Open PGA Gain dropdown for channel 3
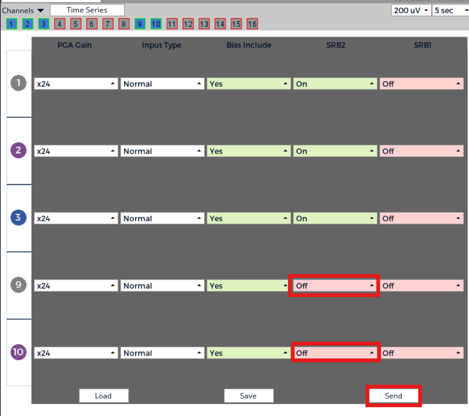The height and width of the screenshot is (416, 469). (x=76, y=218)
